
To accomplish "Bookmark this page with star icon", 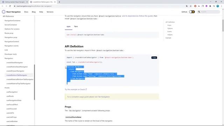I will click(x=190, y=6).
